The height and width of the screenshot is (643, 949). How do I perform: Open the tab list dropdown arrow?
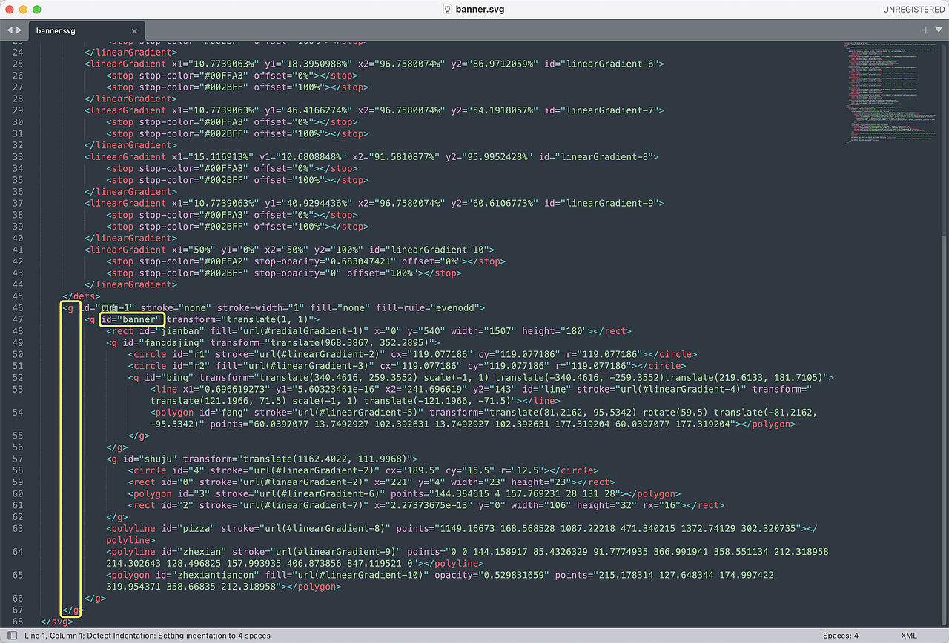pos(939,30)
